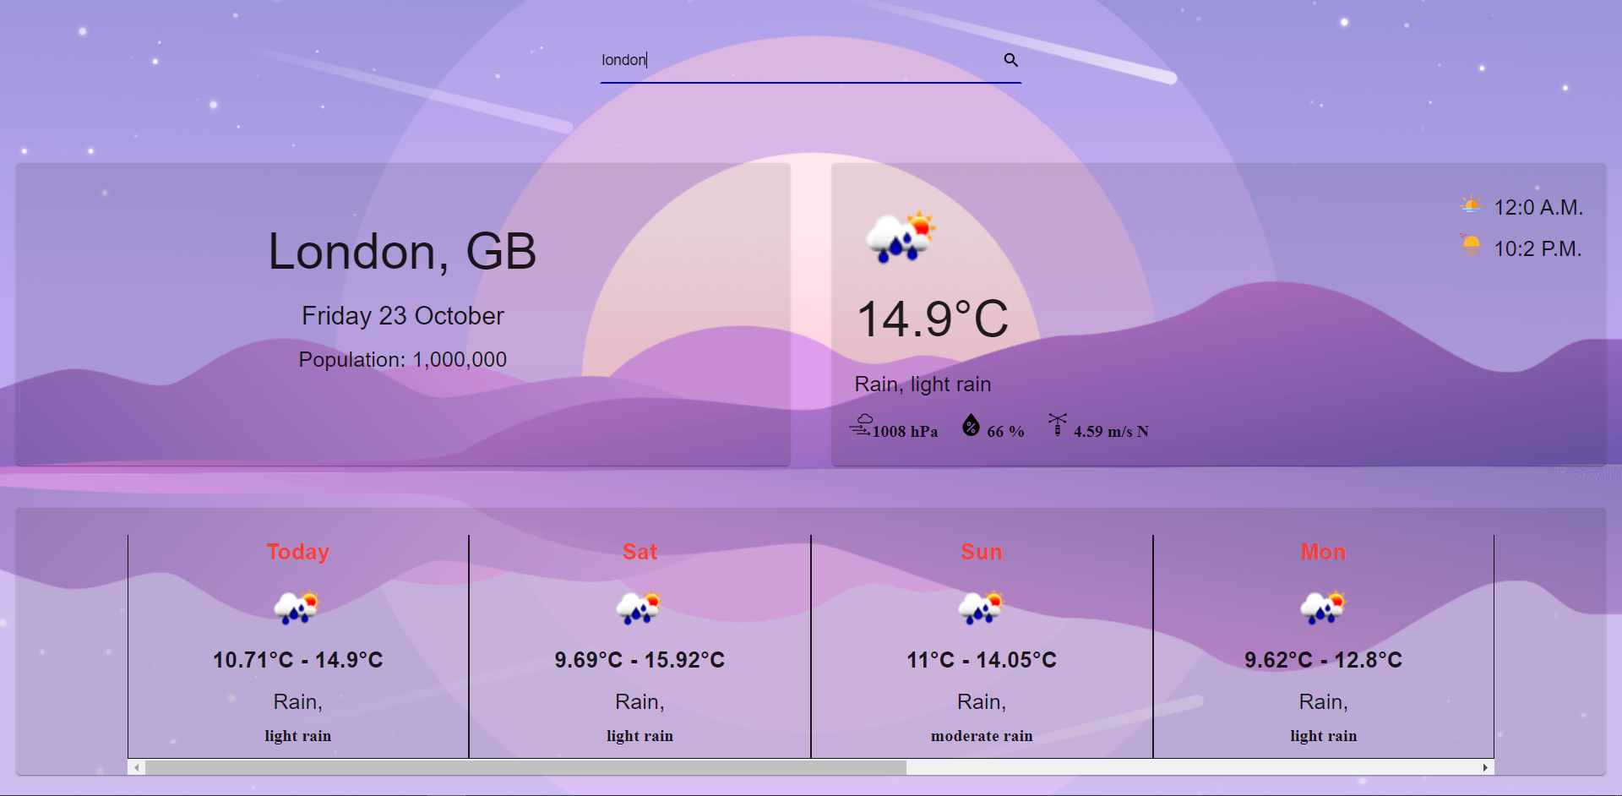The height and width of the screenshot is (796, 1622).
Task: Click the 4.59 m/s N wind value
Action: click(x=1112, y=432)
